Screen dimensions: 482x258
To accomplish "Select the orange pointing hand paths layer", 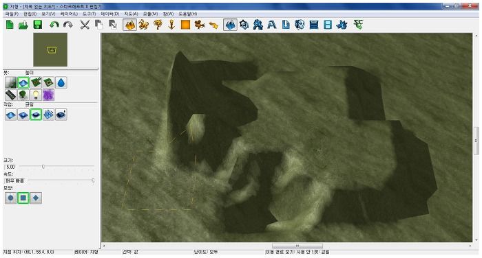I will tap(213, 25).
